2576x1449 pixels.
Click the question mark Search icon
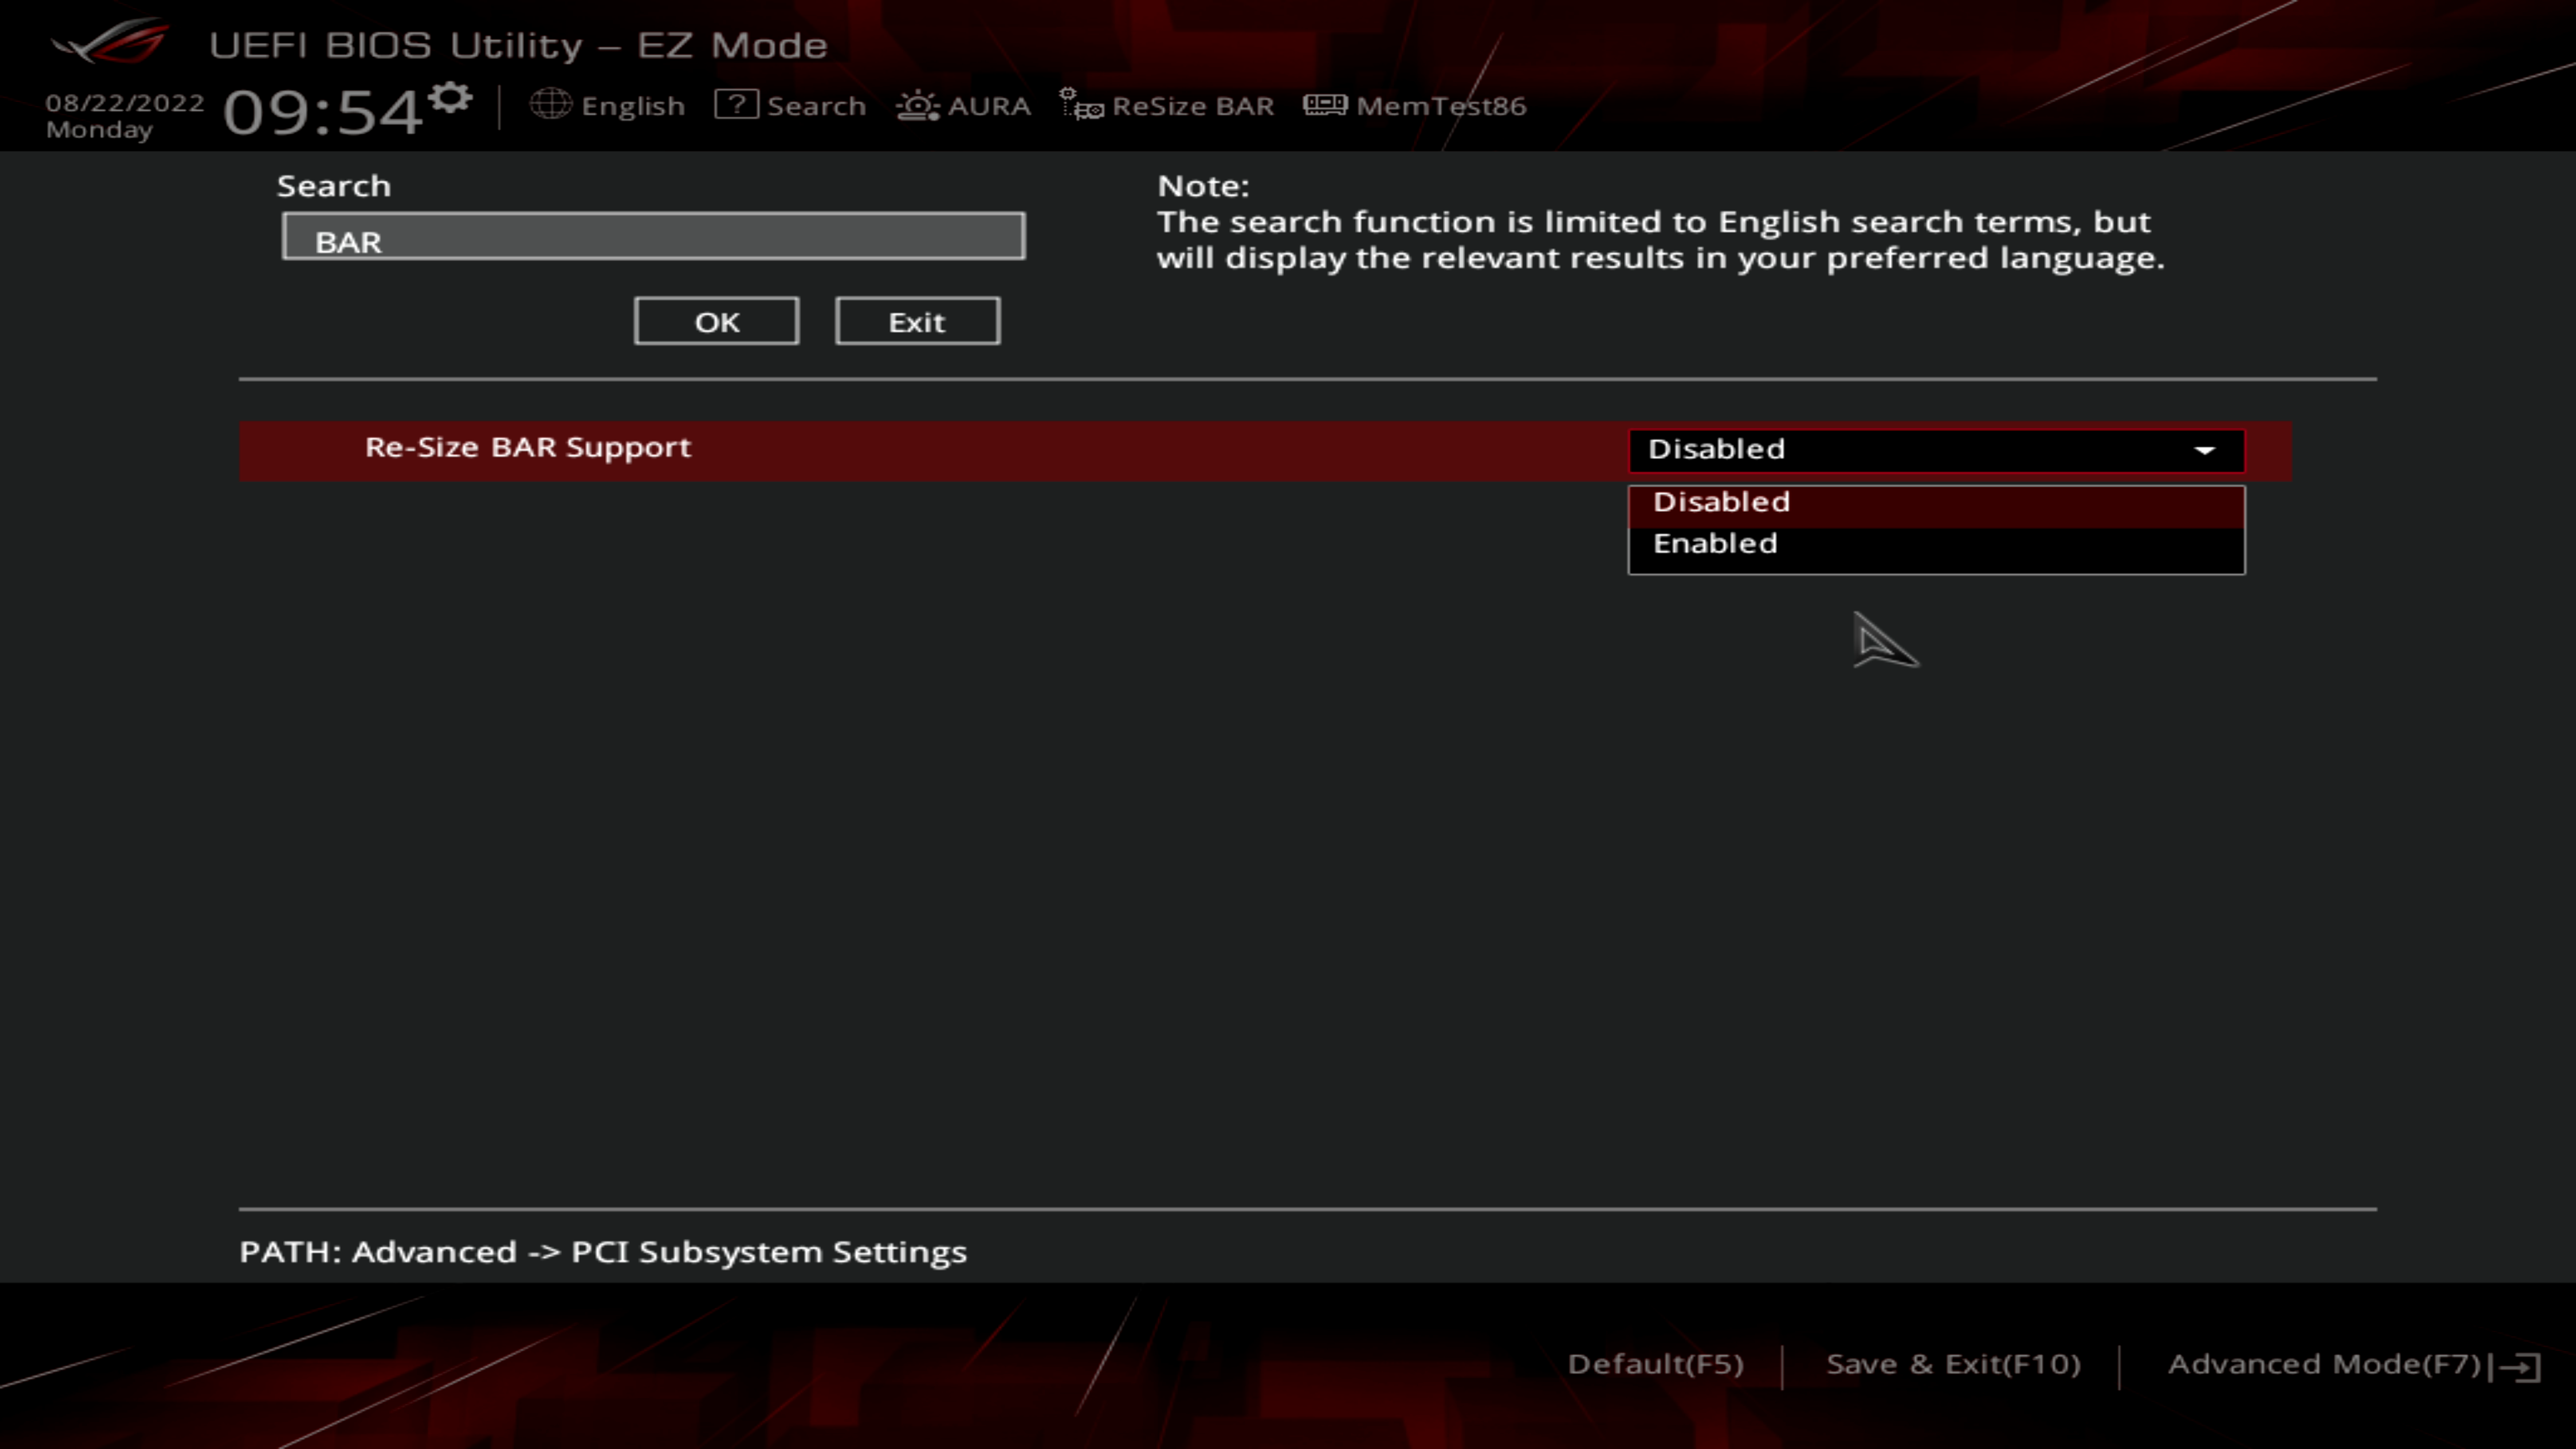point(736,104)
